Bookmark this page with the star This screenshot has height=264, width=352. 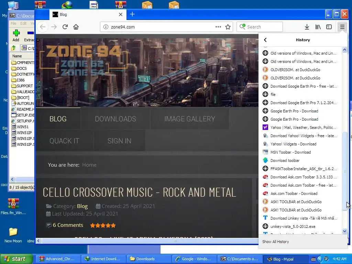pos(228,27)
